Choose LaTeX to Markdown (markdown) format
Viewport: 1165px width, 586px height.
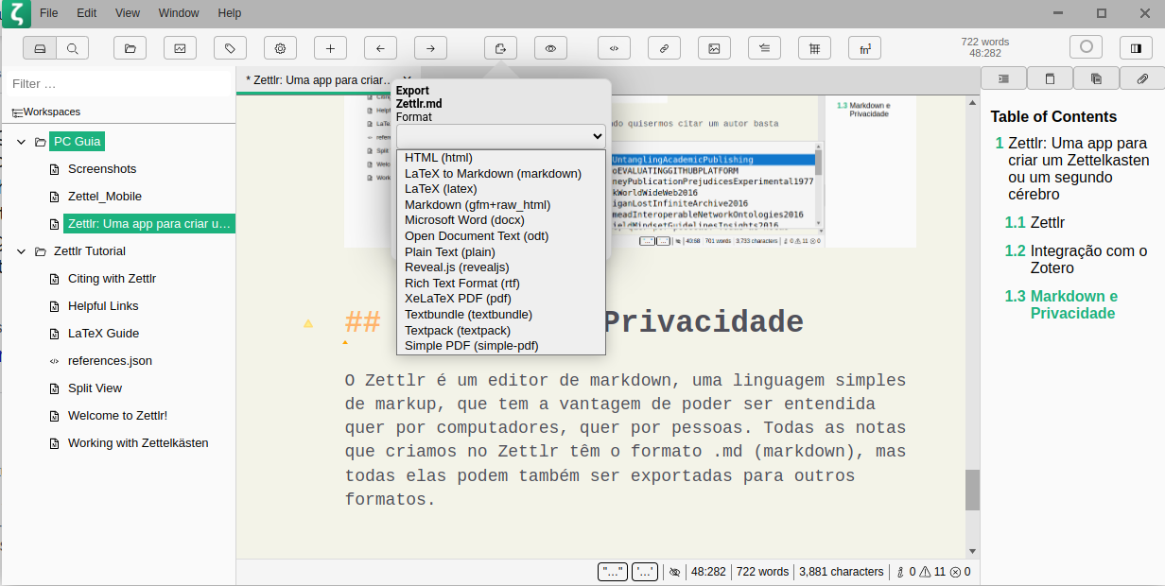click(x=501, y=174)
